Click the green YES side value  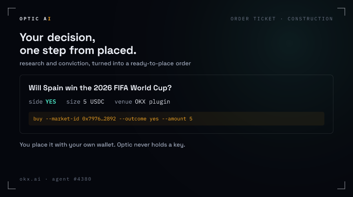pos(51,102)
